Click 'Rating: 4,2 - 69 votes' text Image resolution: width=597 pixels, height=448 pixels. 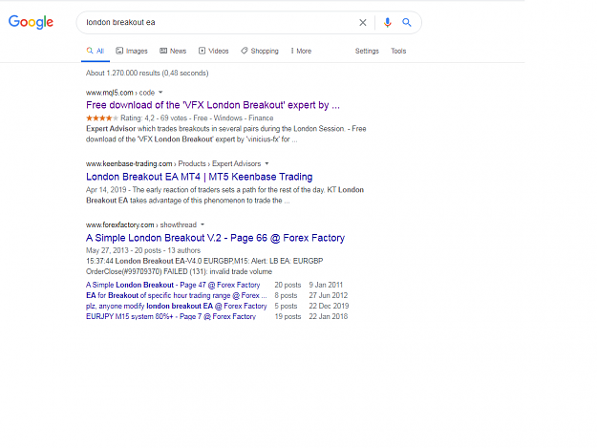coord(154,118)
